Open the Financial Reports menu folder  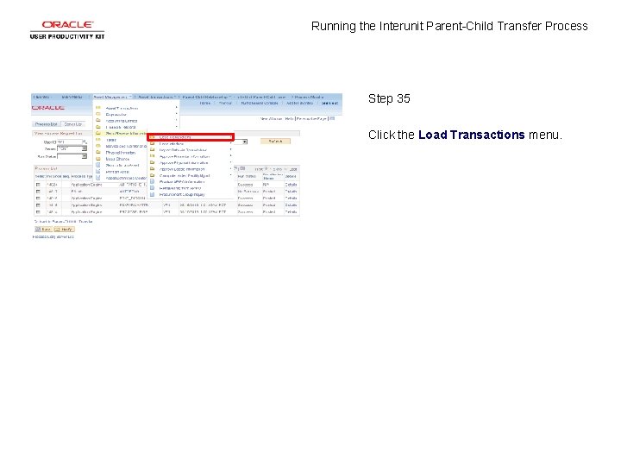tap(121, 127)
